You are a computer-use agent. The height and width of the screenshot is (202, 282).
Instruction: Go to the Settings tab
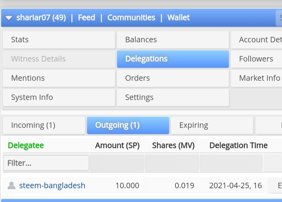[x=173, y=97]
